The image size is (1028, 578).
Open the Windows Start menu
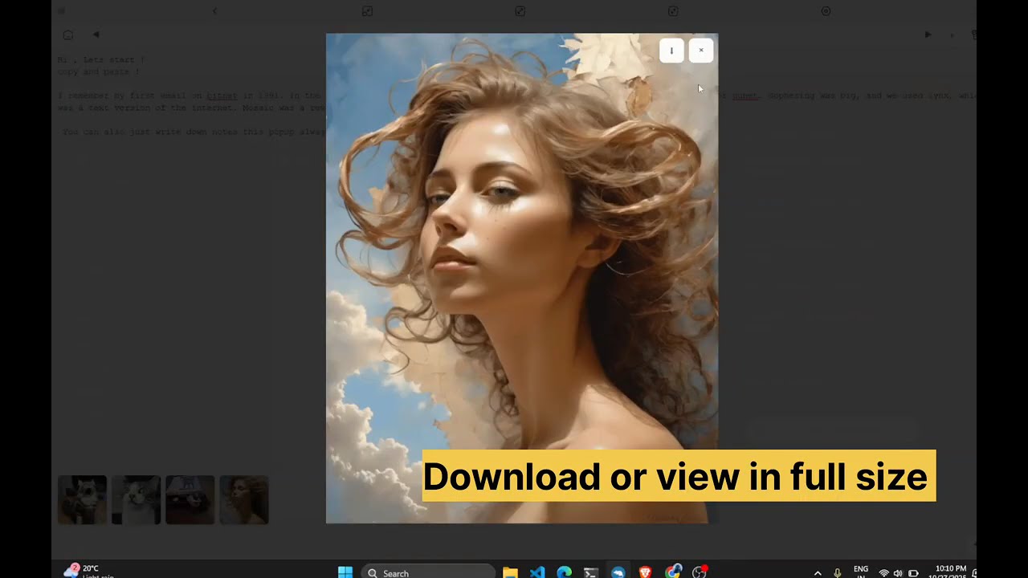pyautogui.click(x=345, y=572)
